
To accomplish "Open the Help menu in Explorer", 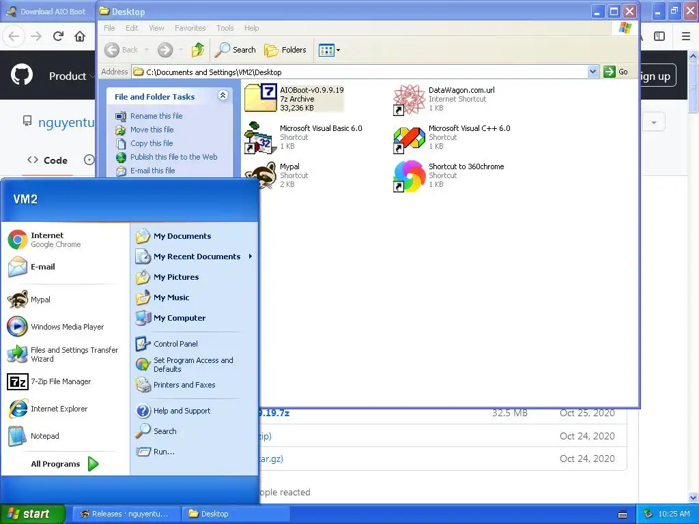I will pos(251,28).
